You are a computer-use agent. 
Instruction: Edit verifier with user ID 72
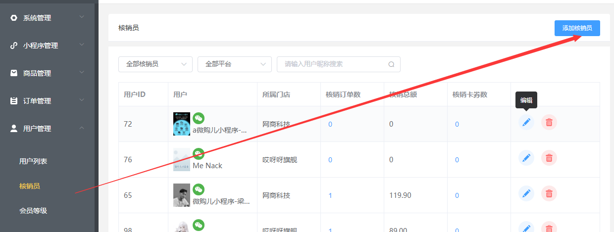[526, 122]
